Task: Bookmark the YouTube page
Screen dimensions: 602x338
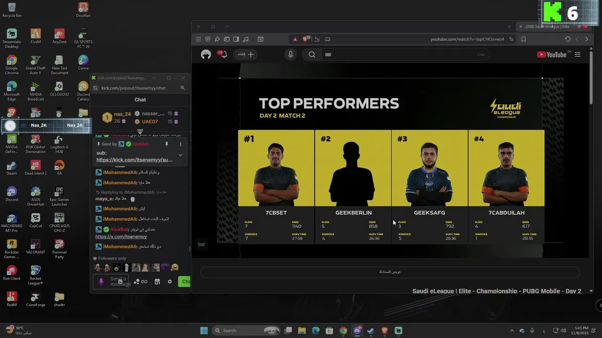Action: [x=523, y=39]
